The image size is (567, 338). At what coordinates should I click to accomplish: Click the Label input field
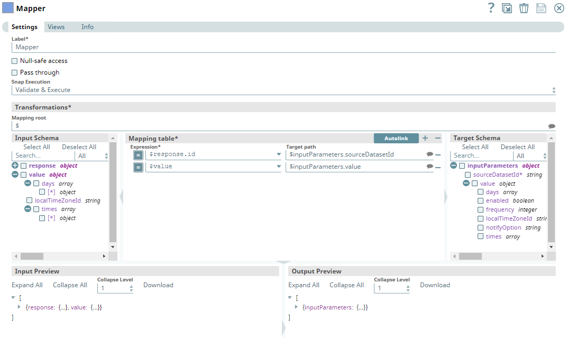(283, 47)
